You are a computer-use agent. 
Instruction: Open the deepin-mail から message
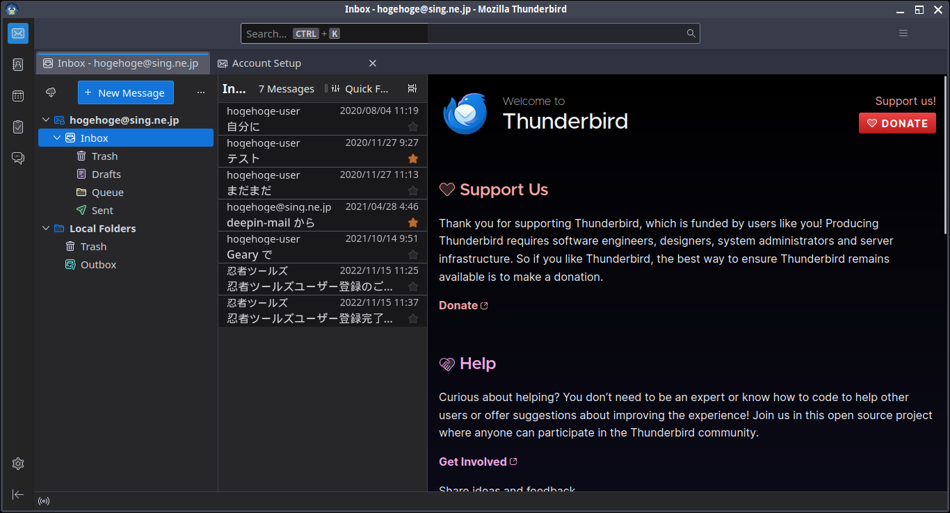click(x=323, y=215)
